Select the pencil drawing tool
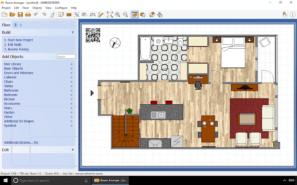297x185 pixels. click(100, 15)
